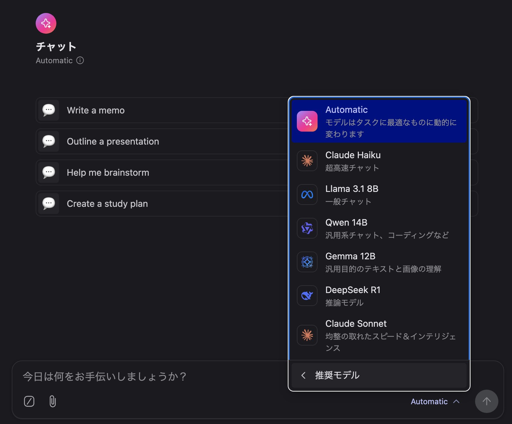The image size is (512, 424).
Task: Start the Help me brainstorm prompt
Action: (162, 172)
